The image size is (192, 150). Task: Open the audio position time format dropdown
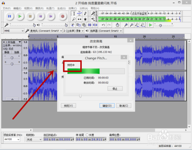click(139, 139)
